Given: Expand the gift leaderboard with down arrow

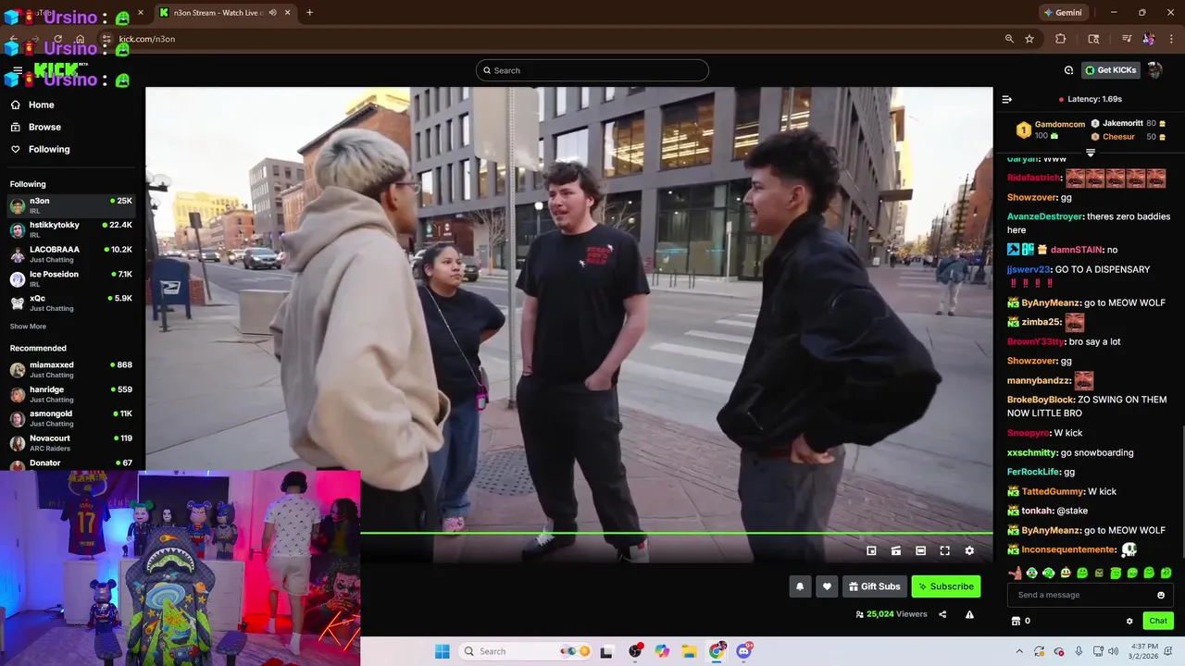Looking at the screenshot, I should (1091, 153).
